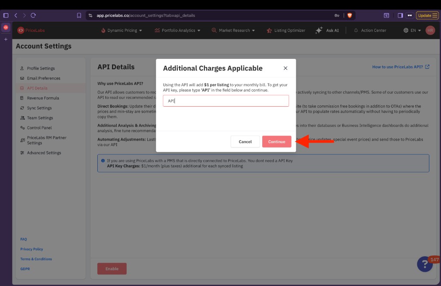This screenshot has width=441, height=286.
Task: Toggle the browser sidebar panel icon
Action: click(x=6, y=15)
